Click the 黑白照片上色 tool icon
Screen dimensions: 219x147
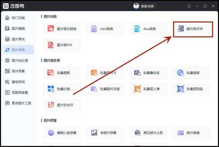coord(137,133)
